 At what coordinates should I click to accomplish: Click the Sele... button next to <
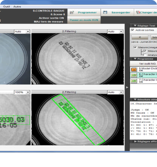point(154,37)
